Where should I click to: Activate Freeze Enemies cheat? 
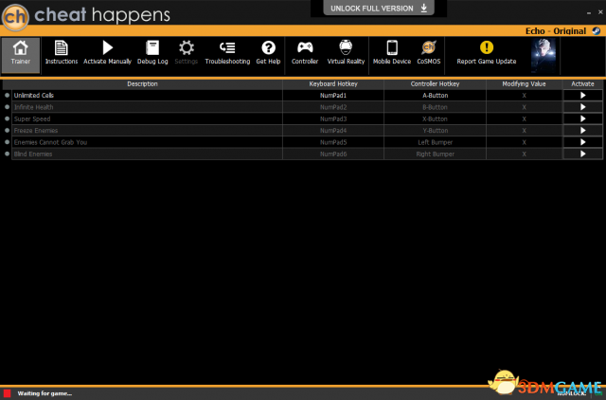coord(583,131)
